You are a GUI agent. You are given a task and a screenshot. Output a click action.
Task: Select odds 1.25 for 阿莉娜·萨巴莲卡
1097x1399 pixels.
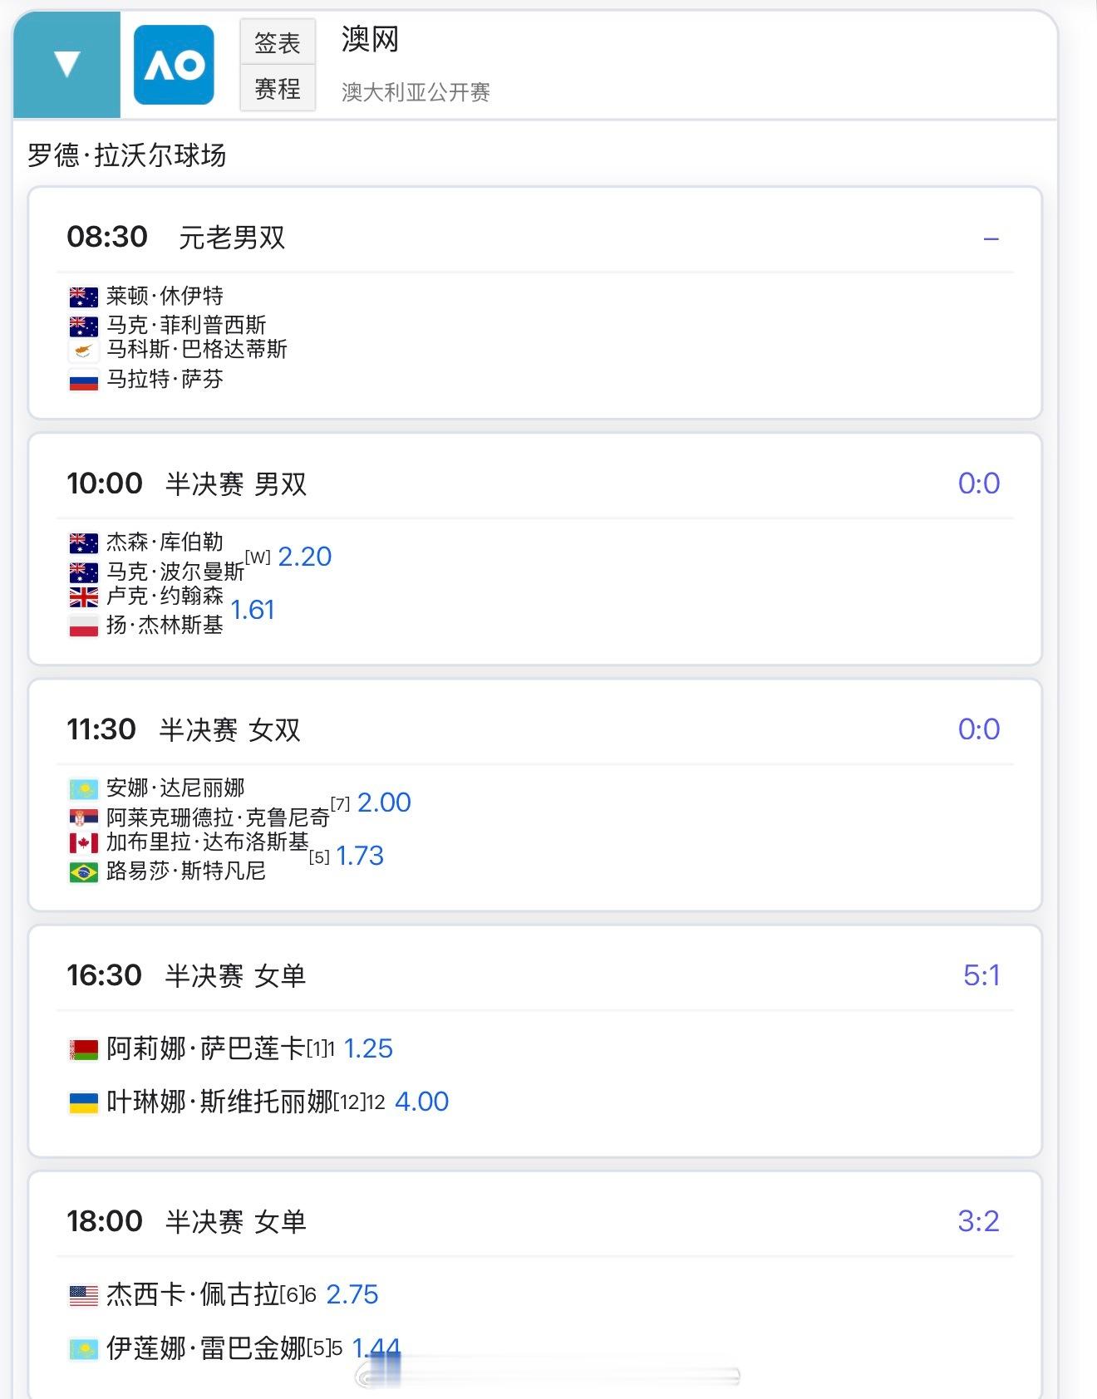[367, 1048]
